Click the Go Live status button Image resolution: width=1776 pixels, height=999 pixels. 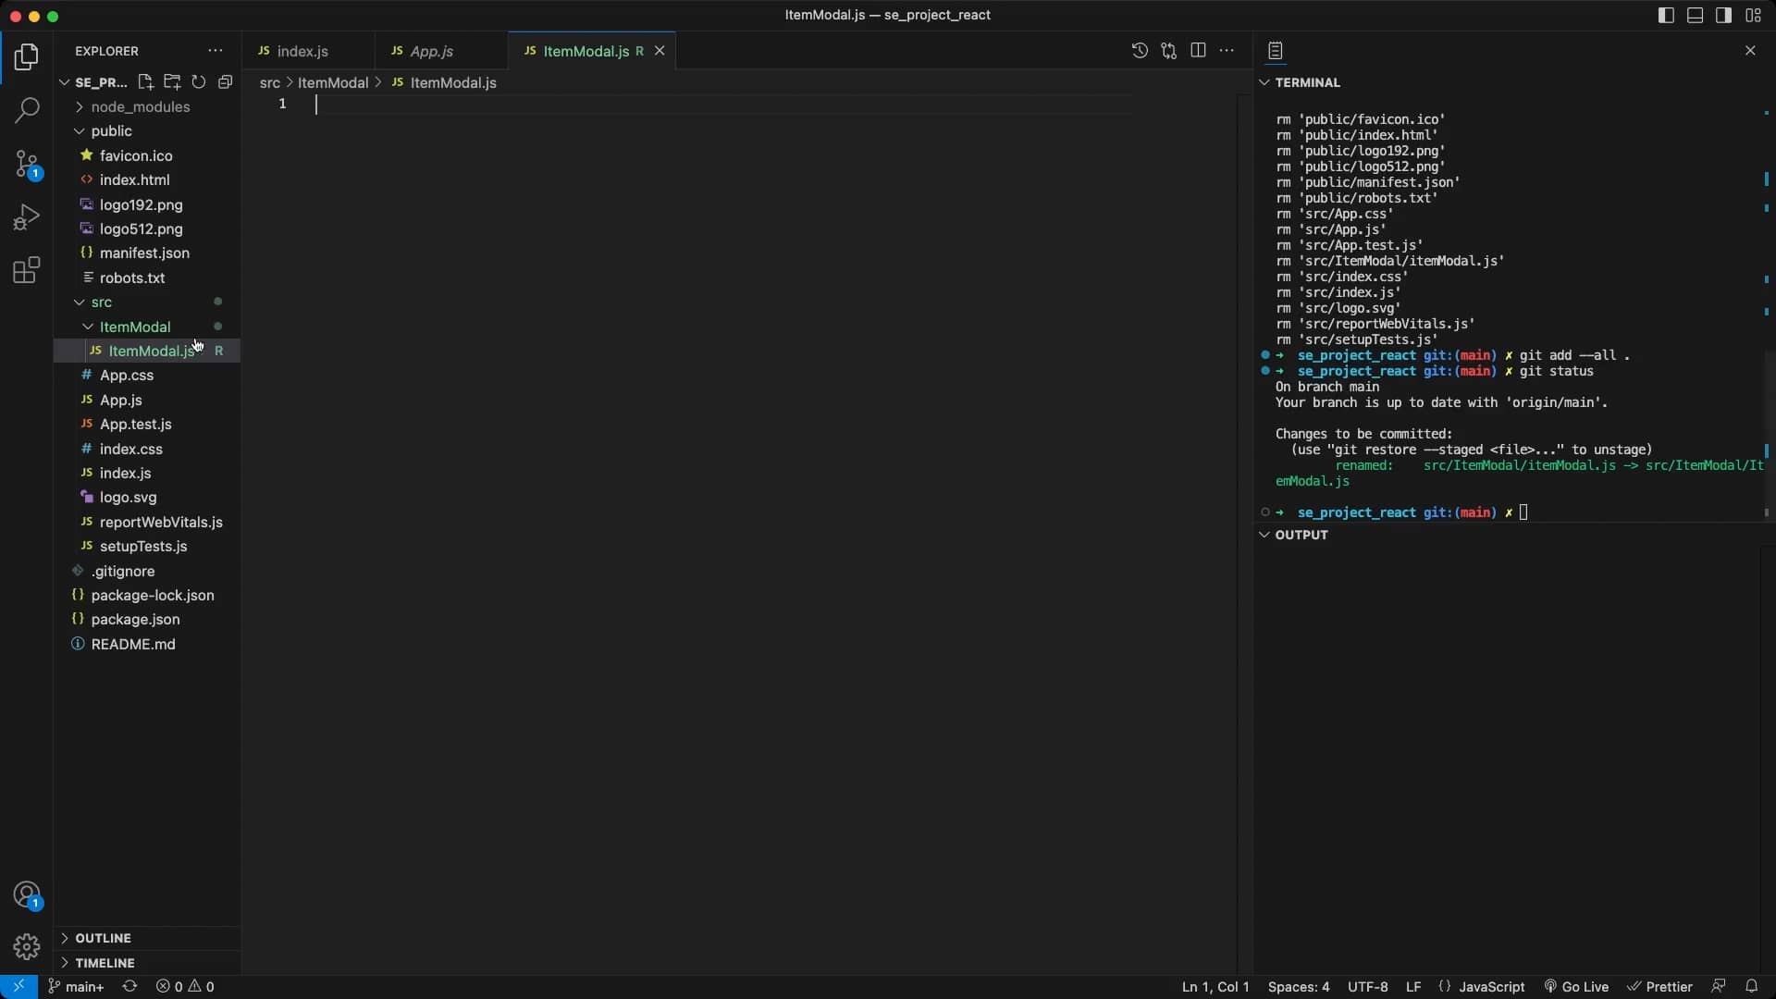coord(1576,987)
